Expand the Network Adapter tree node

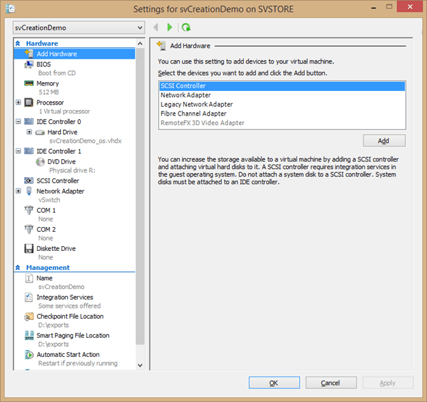tap(18, 191)
